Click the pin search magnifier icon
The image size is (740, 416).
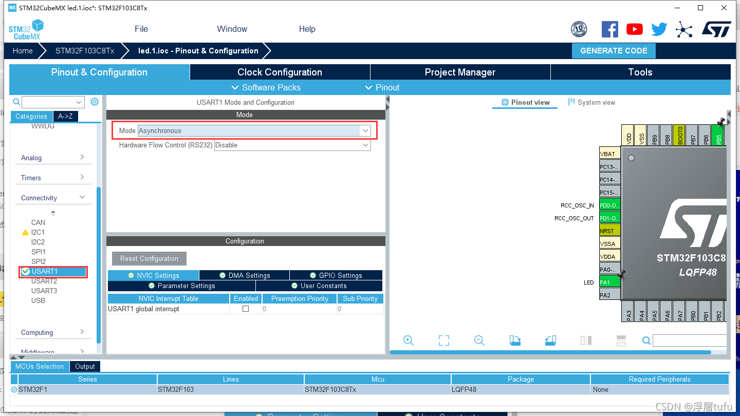[646, 340]
